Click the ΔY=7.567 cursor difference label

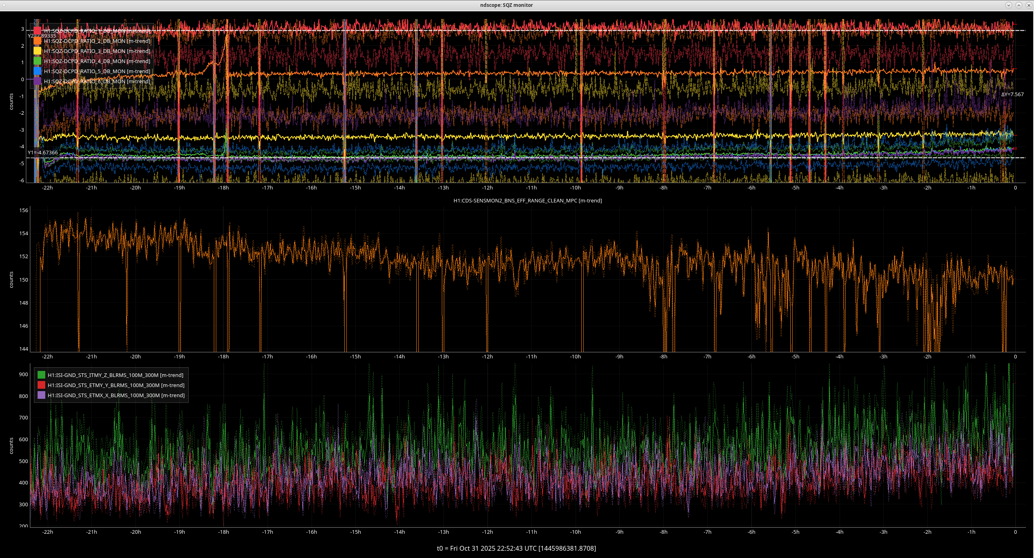[x=1012, y=95]
